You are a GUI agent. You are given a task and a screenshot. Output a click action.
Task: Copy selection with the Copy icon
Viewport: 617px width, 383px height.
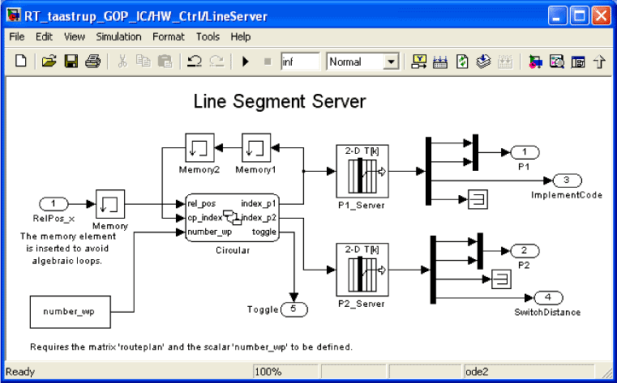pyautogui.click(x=144, y=62)
